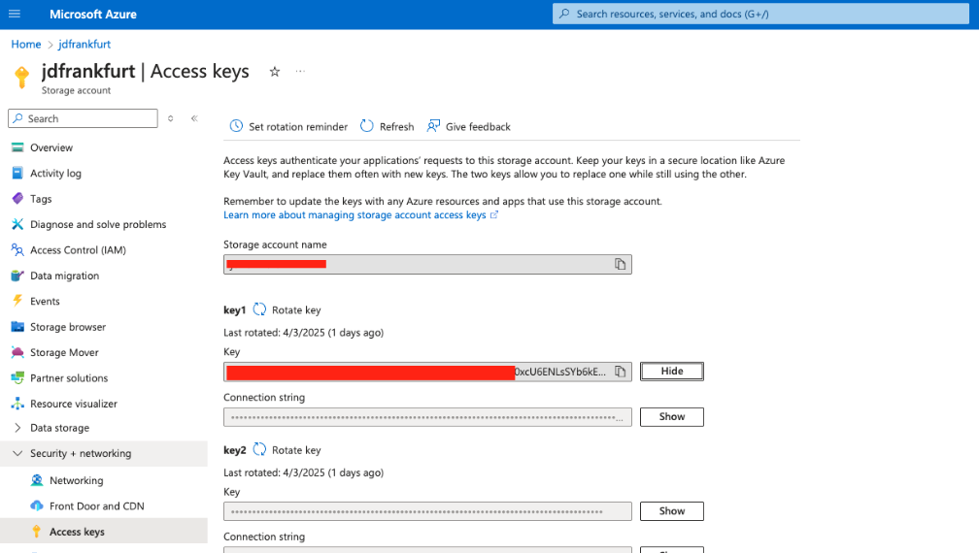Image resolution: width=979 pixels, height=553 pixels.
Task: Open Events lightning icon
Action: pos(17,301)
